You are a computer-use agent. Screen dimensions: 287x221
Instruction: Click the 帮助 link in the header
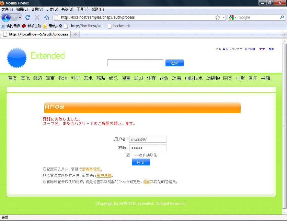[271, 49]
